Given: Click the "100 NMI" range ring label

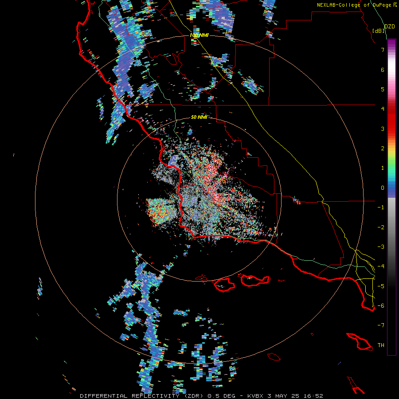Looking at the screenshot, I should click(x=199, y=35).
